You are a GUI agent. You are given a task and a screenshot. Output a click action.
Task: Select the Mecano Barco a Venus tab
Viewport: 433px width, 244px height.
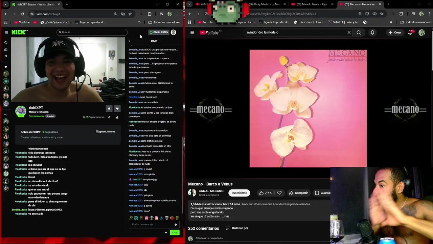point(360,4)
